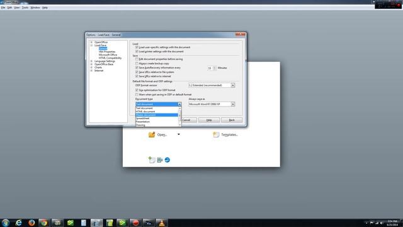Click the Document type combo box arrow
Image resolution: width=403 pixels, height=227 pixels.
179,104
